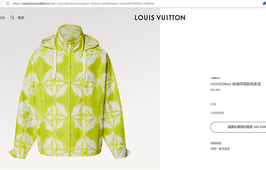
Task: Click the jacket's left white drawstring
Action: point(55,65)
